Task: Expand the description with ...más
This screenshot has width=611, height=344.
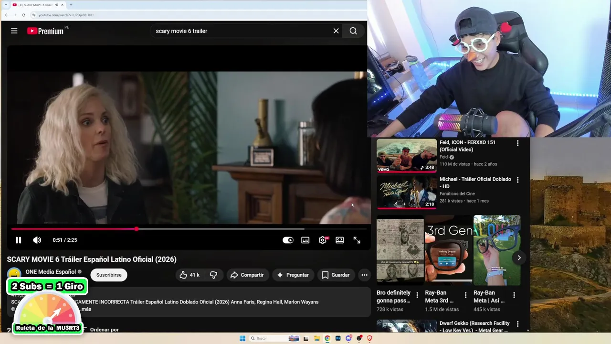Action: 85,309
